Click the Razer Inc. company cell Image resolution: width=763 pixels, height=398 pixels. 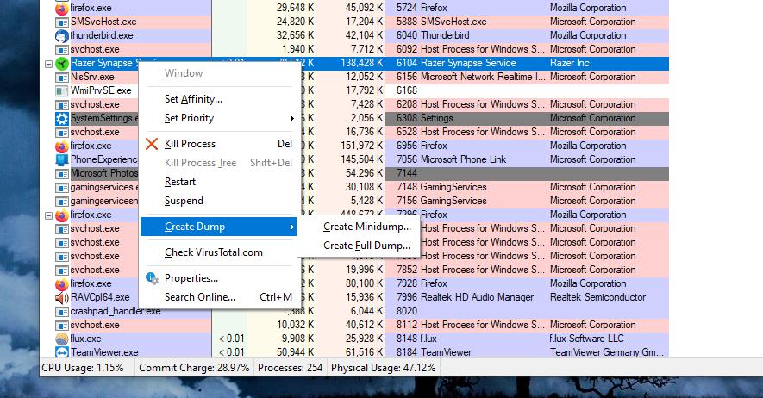[571, 63]
